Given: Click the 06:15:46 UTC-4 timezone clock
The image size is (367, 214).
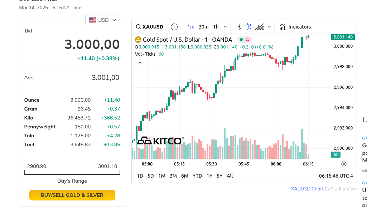Looking at the screenshot, I should pos(336,176).
